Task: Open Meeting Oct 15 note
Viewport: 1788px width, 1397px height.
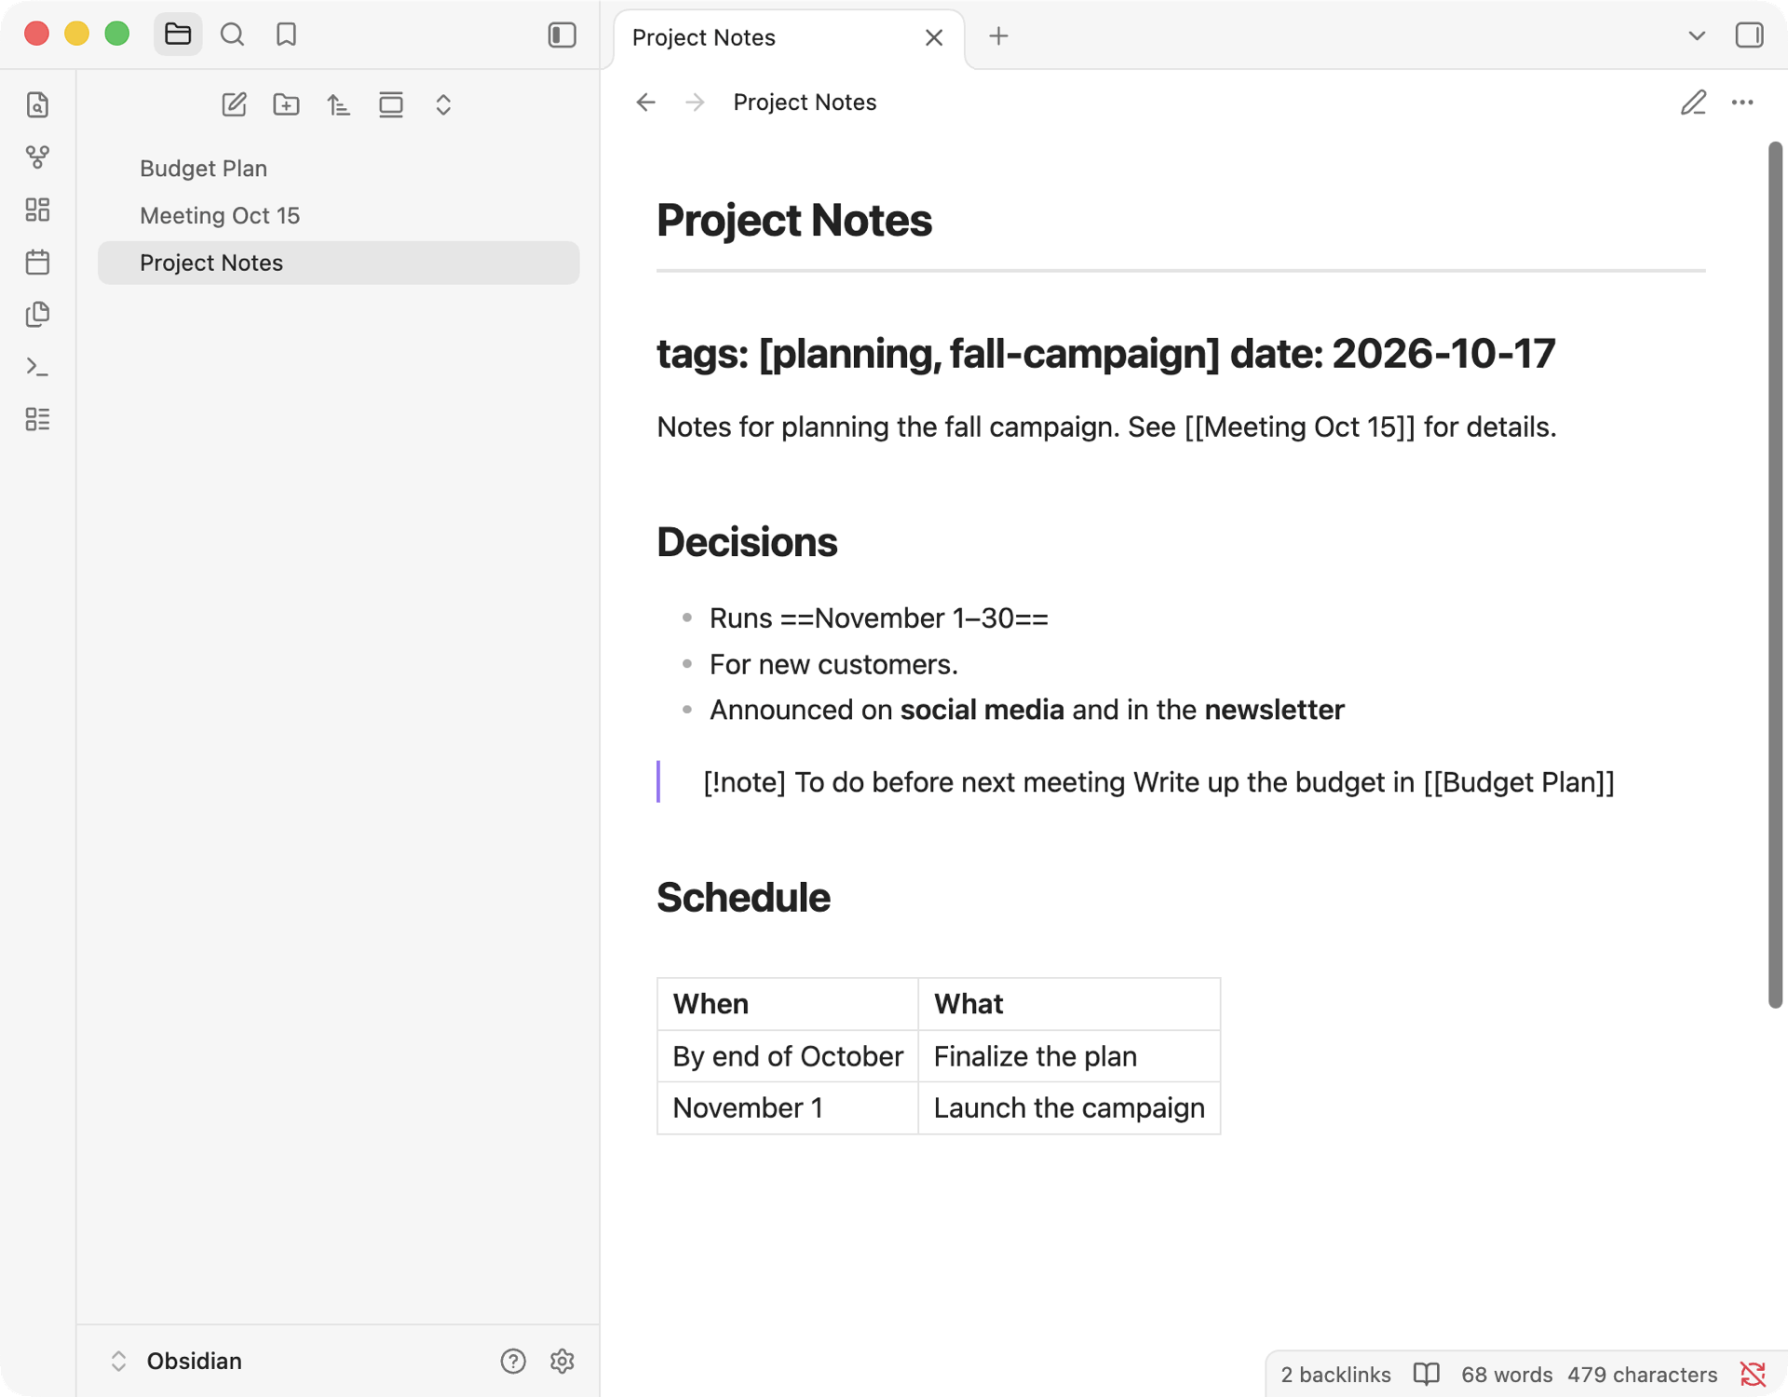Action: [x=338, y=216]
